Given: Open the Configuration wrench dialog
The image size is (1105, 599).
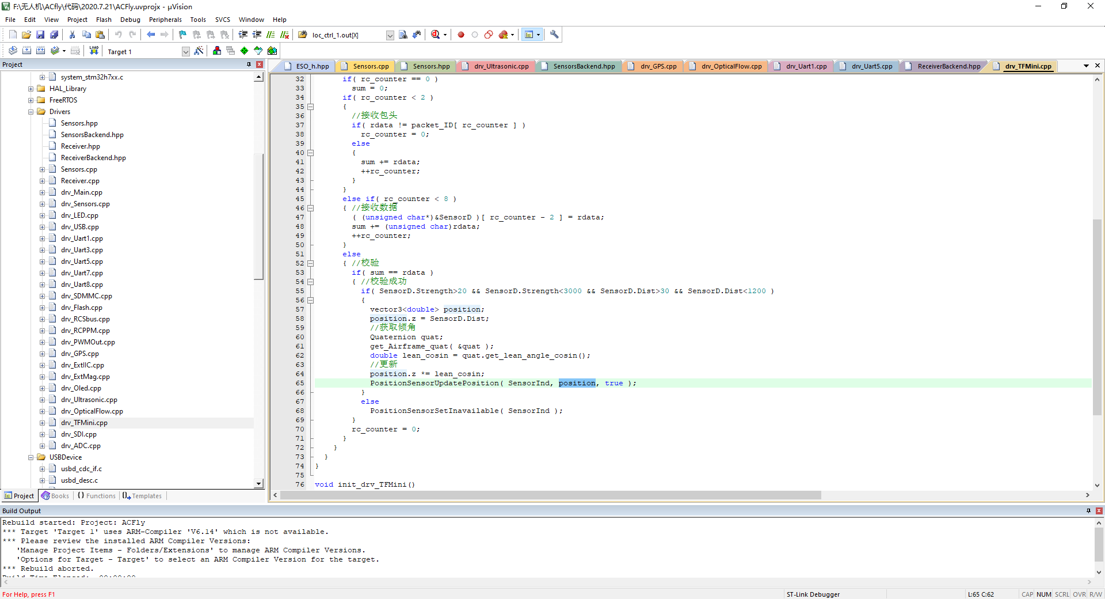Looking at the screenshot, I should point(554,35).
